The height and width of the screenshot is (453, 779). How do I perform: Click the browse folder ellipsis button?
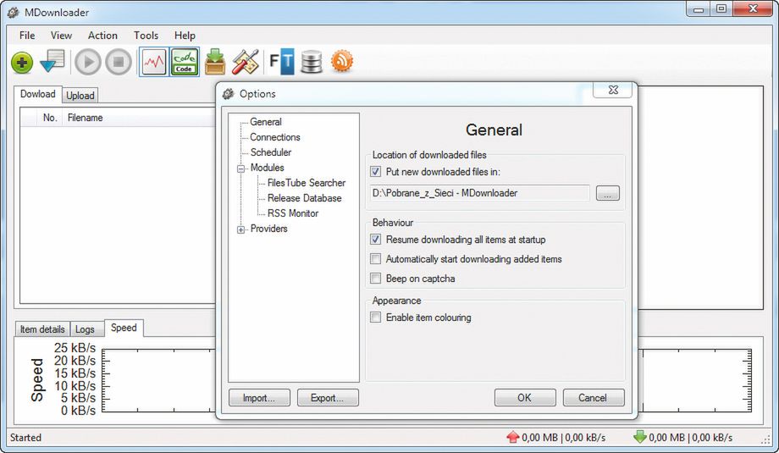(x=608, y=193)
